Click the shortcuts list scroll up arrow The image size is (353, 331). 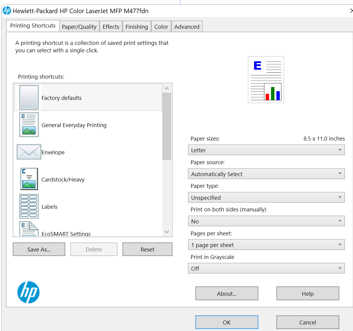167,89
